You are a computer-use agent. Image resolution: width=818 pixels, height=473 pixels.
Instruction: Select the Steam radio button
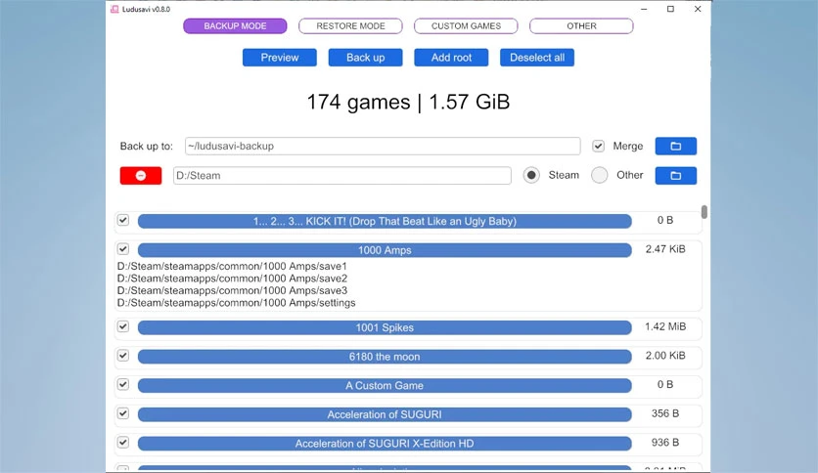click(x=531, y=175)
